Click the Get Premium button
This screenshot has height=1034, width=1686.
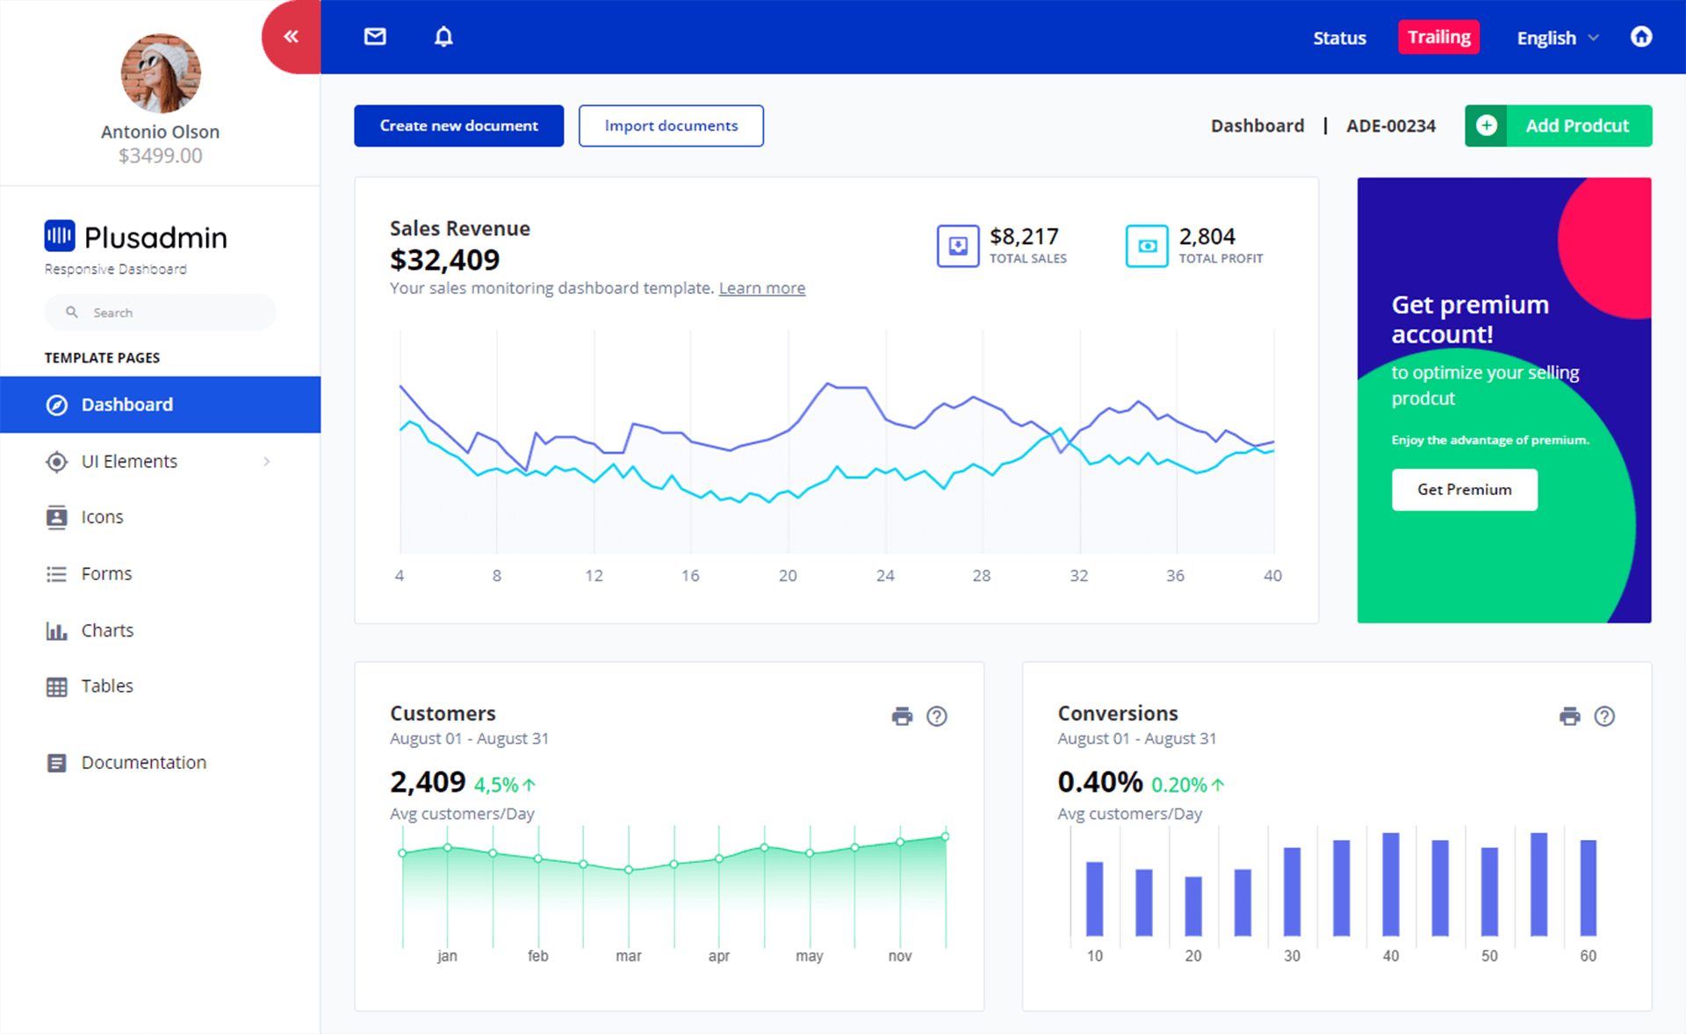coord(1463,489)
